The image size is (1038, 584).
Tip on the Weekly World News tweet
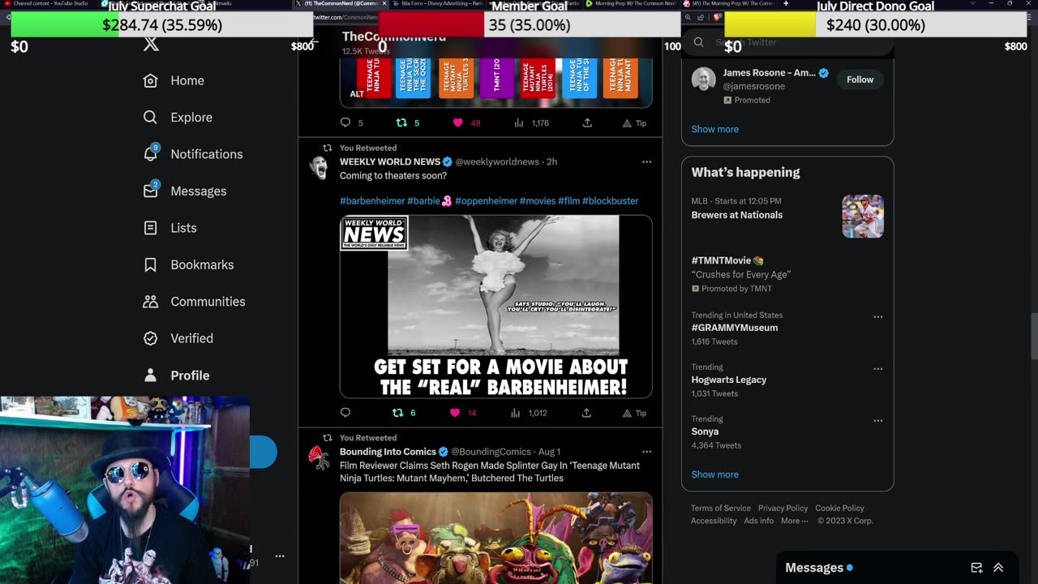pyautogui.click(x=634, y=413)
